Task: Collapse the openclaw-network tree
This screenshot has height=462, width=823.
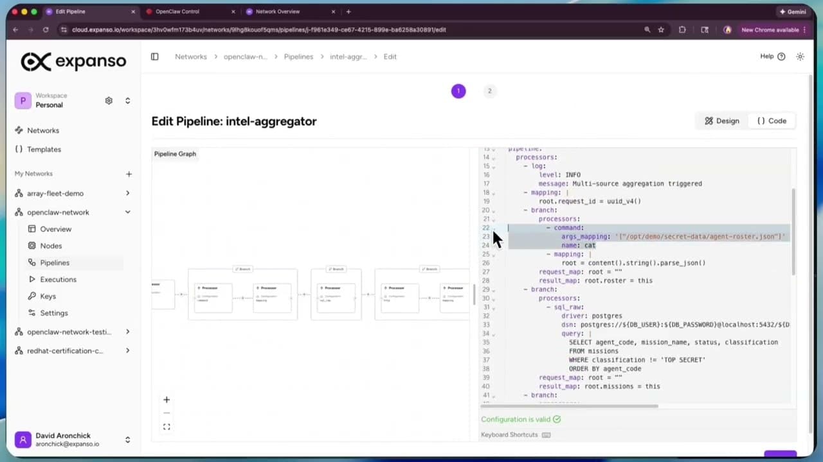Action: coord(127,212)
